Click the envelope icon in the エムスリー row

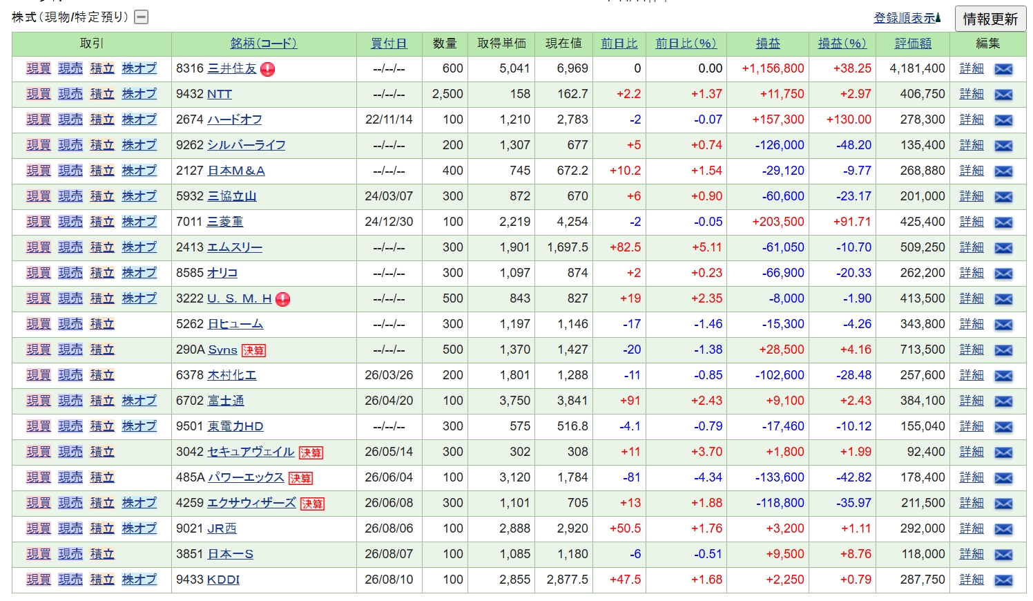[x=1003, y=248]
